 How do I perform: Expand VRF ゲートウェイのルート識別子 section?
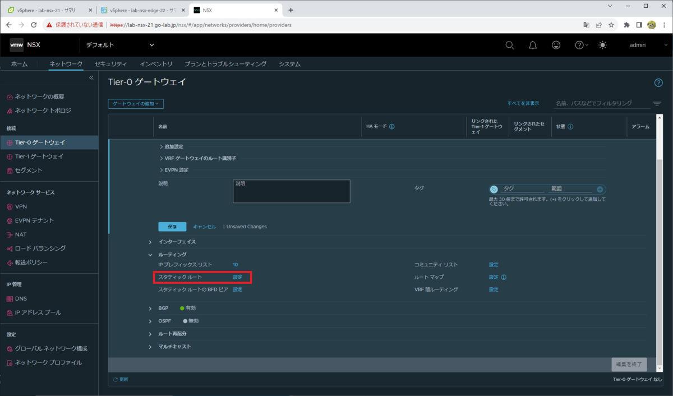point(198,158)
